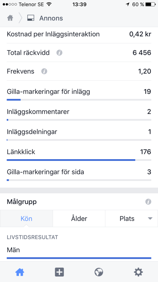Screen dimensions: 158x282
Task: Open the globe notifications icon
Action: tap(99, 272)
